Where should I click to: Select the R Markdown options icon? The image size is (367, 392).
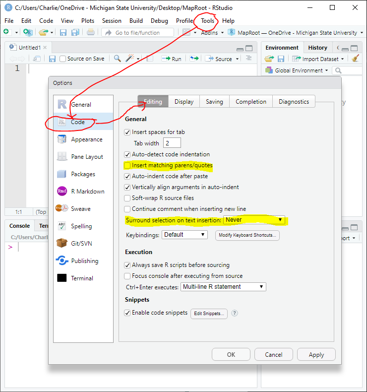point(62,192)
